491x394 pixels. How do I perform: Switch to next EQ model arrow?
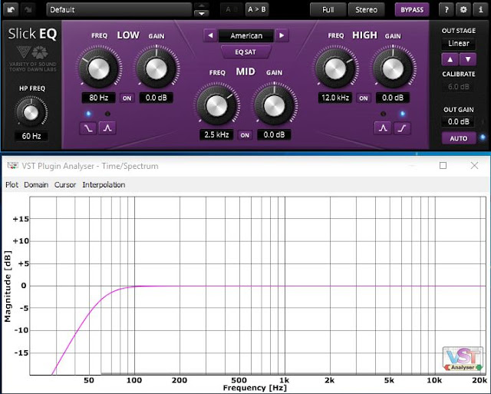(x=282, y=35)
